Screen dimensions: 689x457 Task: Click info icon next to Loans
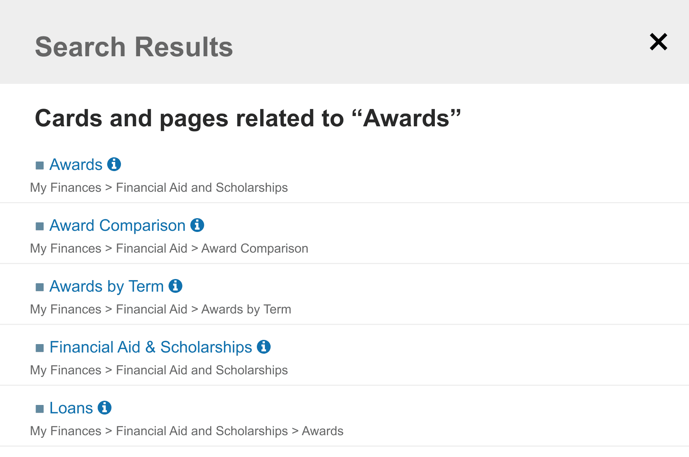(104, 408)
